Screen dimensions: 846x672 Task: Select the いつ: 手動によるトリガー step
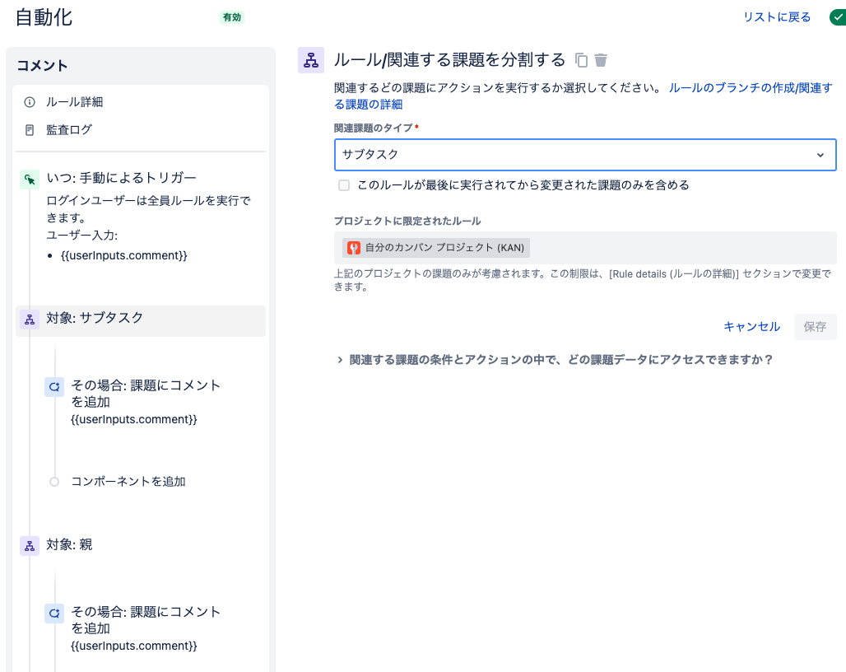[121, 179]
